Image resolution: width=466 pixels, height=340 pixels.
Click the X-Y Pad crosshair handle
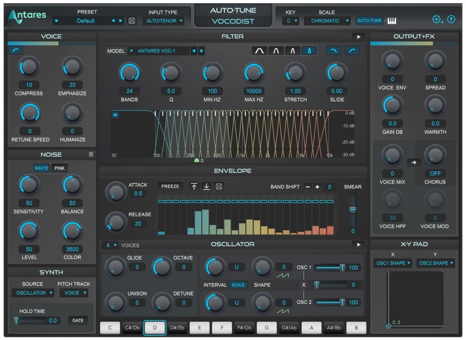388,326
